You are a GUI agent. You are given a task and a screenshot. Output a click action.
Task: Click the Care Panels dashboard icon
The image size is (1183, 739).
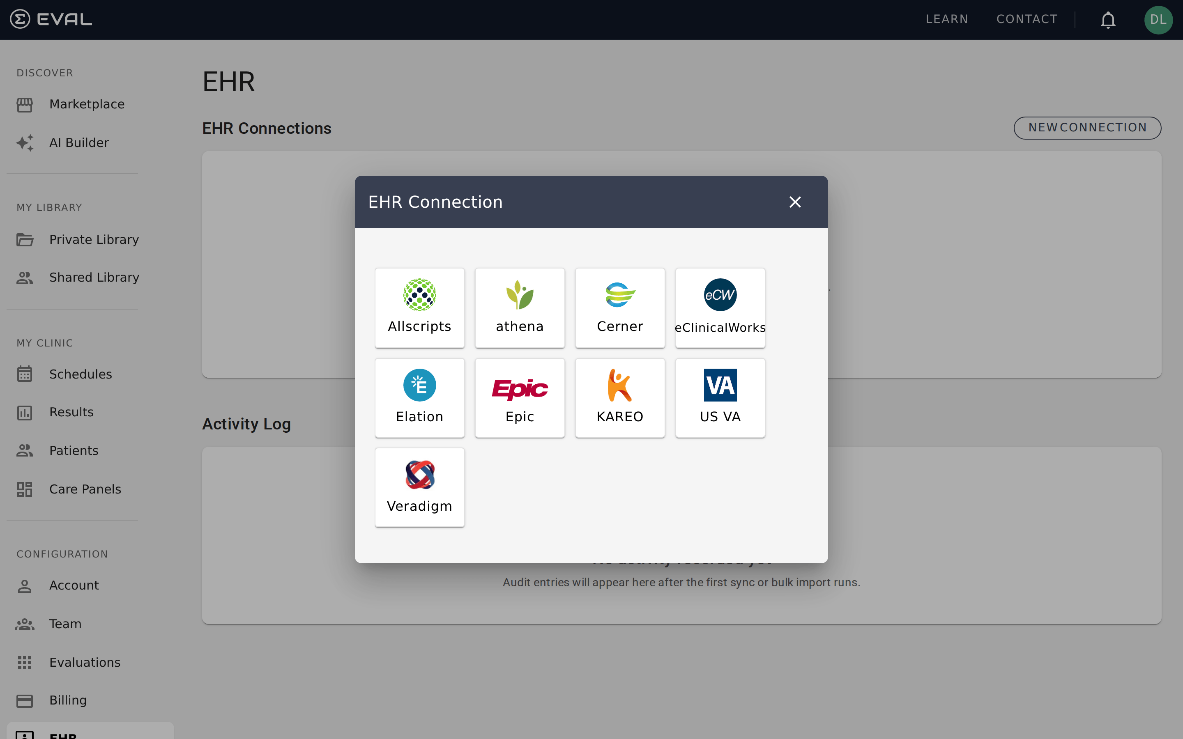tap(25, 489)
